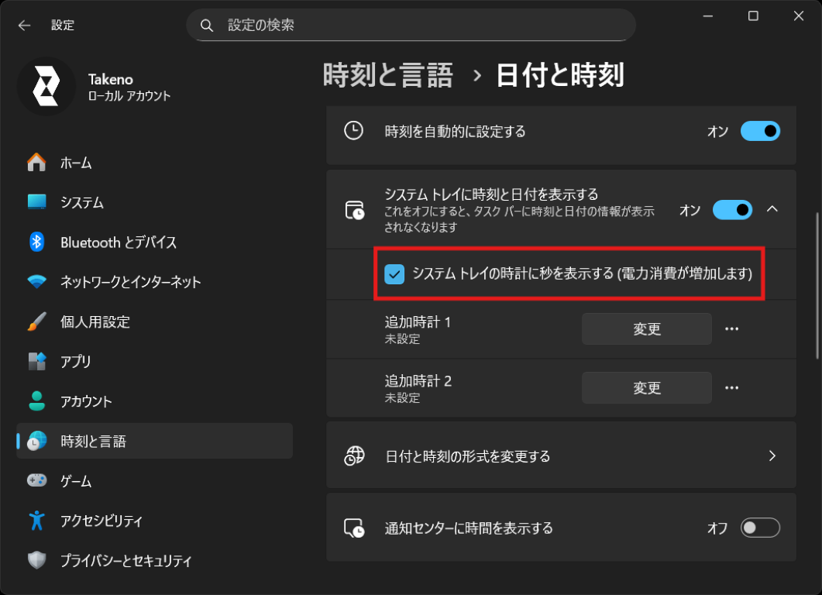822x595 pixels.
Task: Enable 通知センターに時間を表示する
Action: point(760,528)
